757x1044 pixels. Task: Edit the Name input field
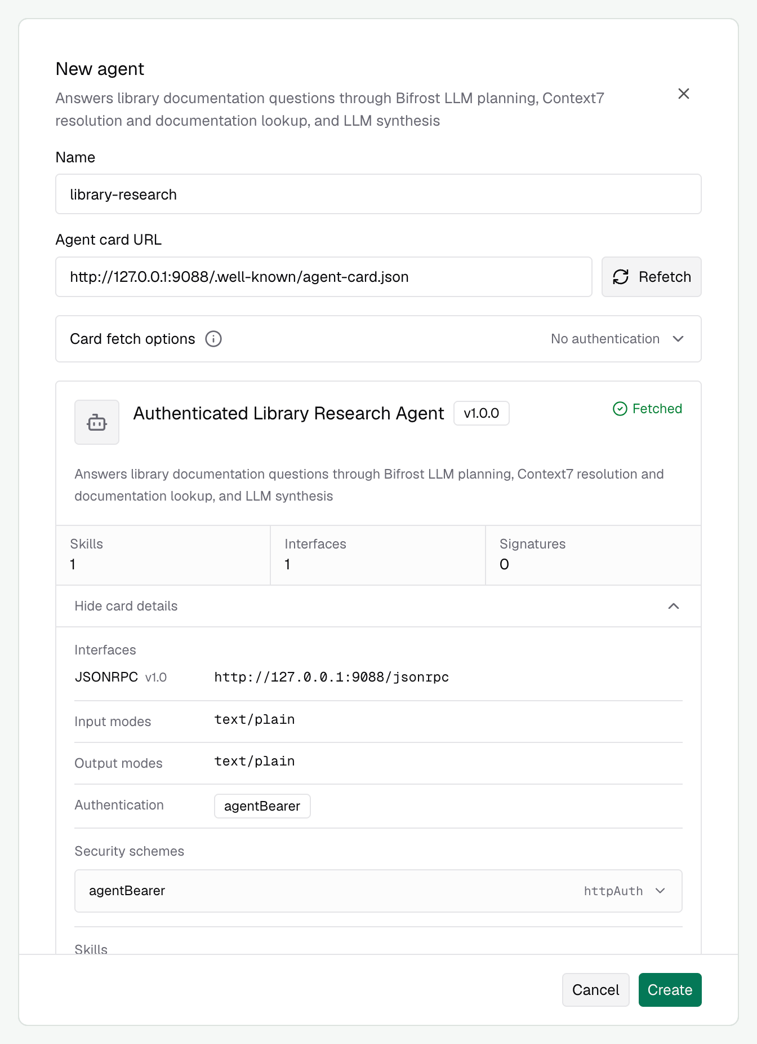coord(379,194)
